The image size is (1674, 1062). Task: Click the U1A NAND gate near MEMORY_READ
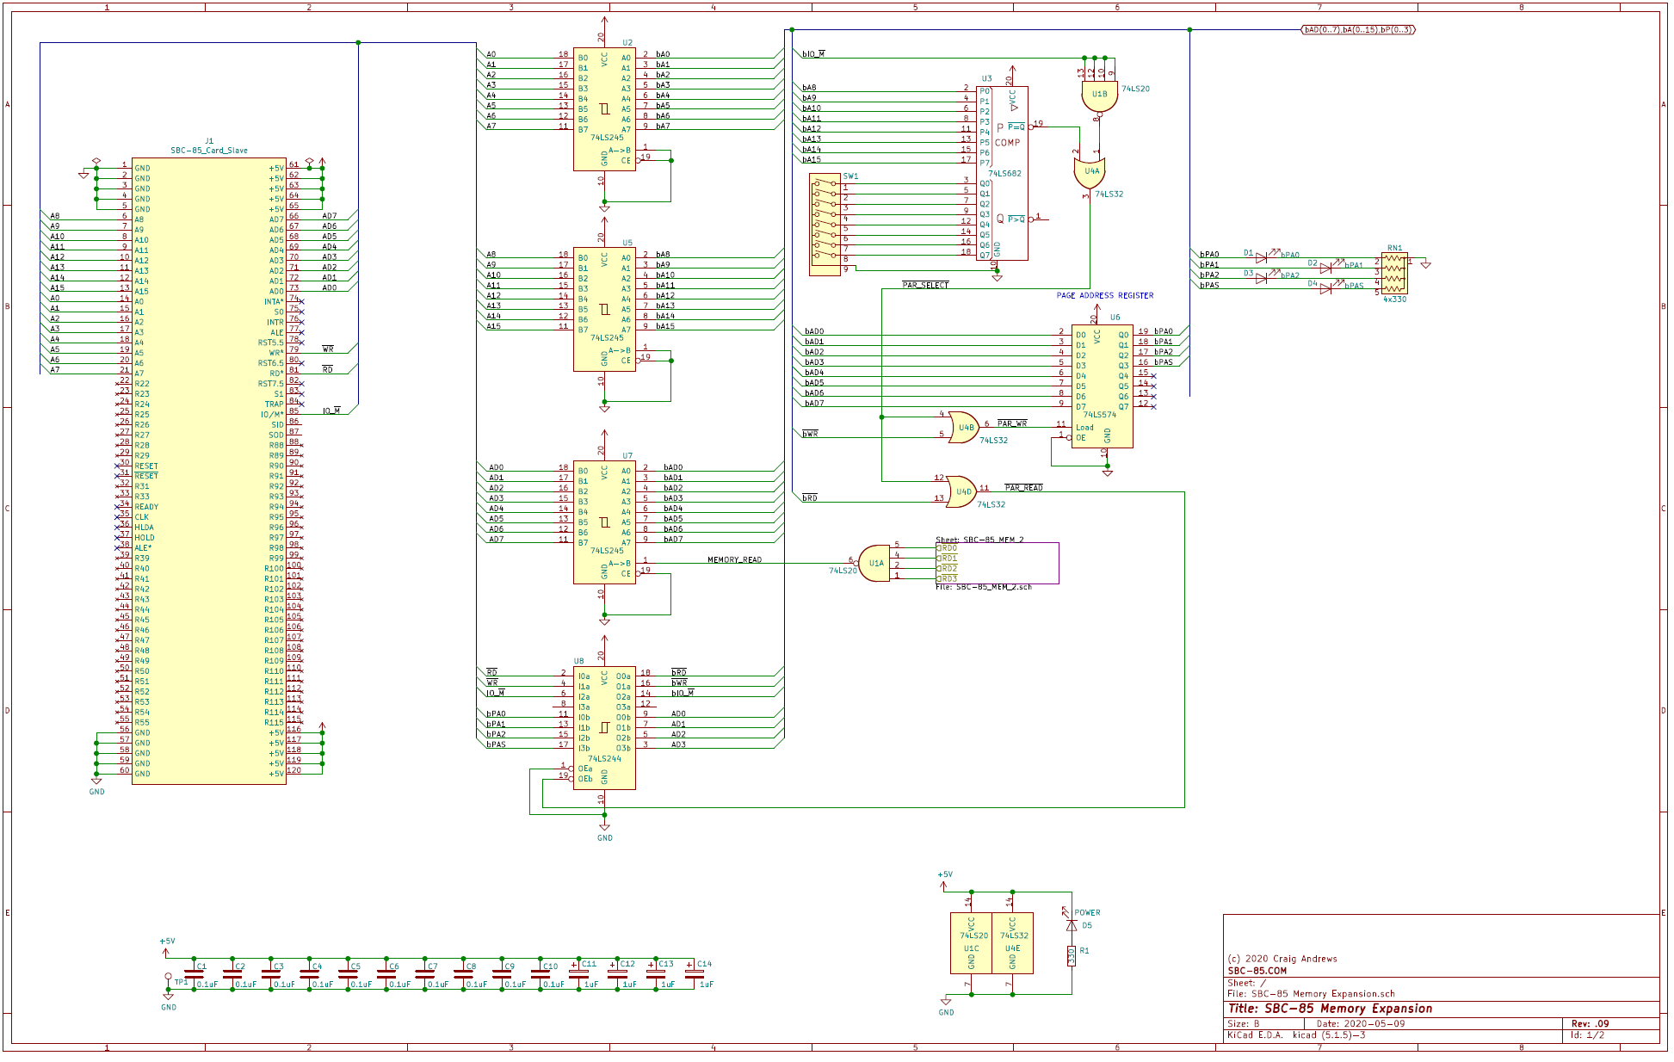[x=874, y=563]
